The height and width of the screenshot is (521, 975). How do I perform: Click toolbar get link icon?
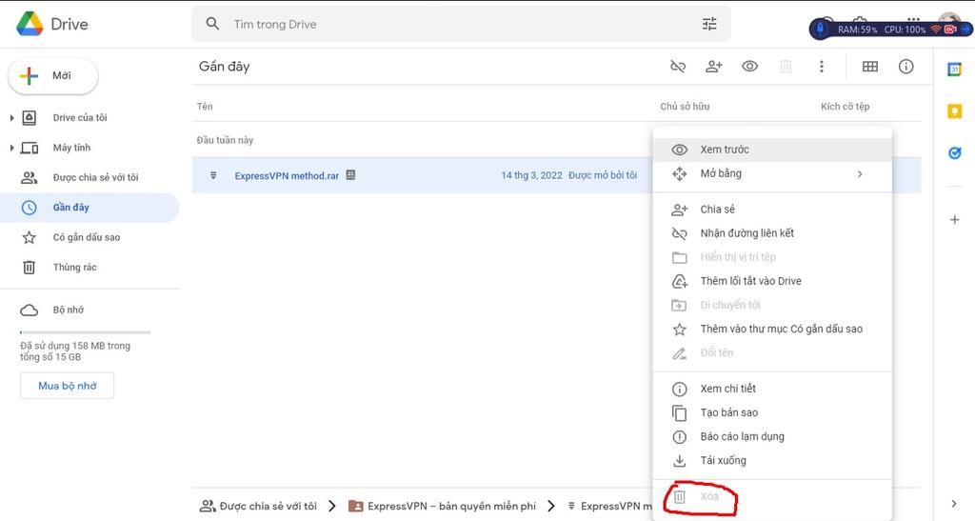678,67
